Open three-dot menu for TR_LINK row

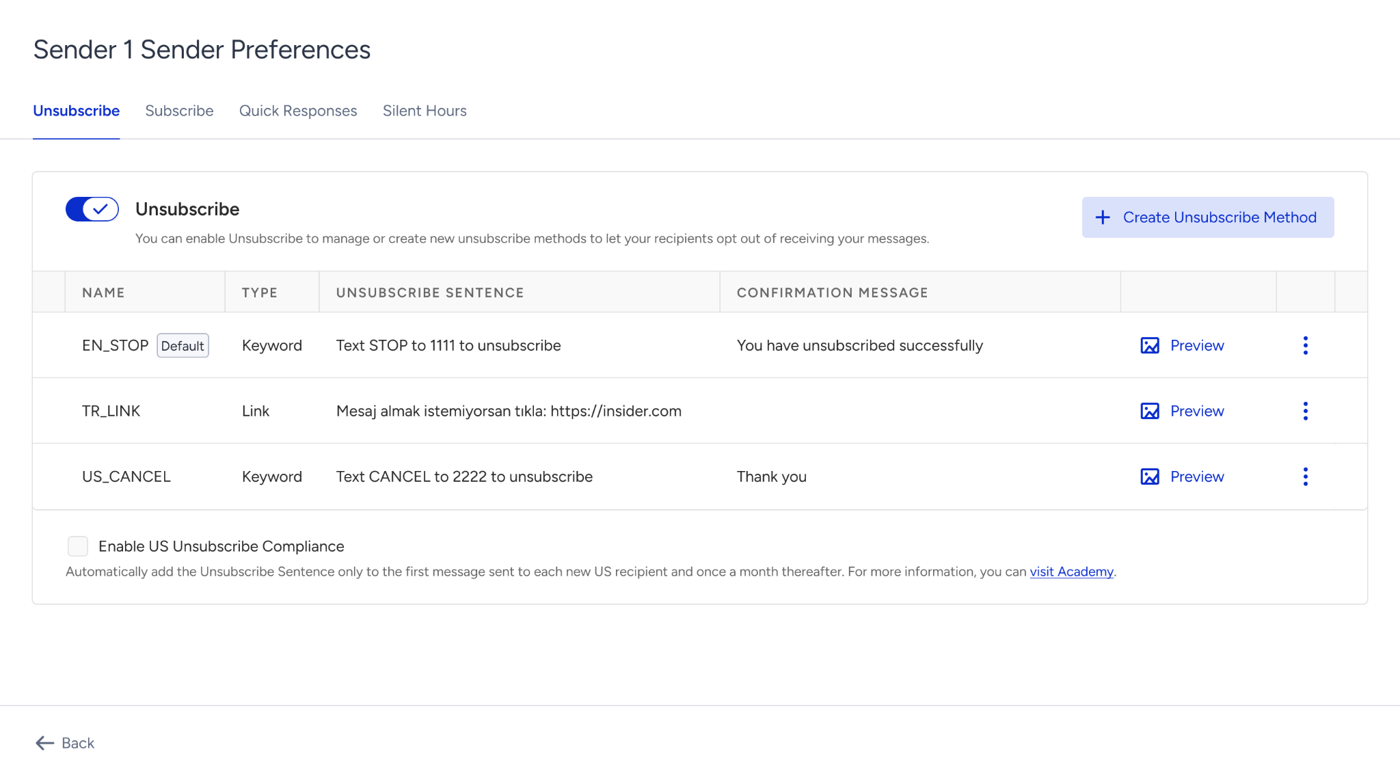(1305, 411)
